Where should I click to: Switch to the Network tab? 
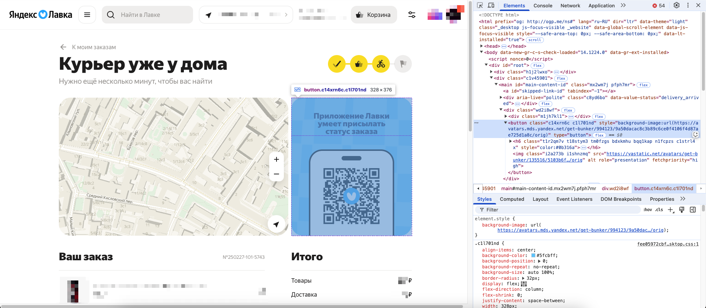tap(570, 6)
